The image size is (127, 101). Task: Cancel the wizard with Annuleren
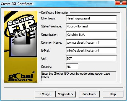(89, 94)
